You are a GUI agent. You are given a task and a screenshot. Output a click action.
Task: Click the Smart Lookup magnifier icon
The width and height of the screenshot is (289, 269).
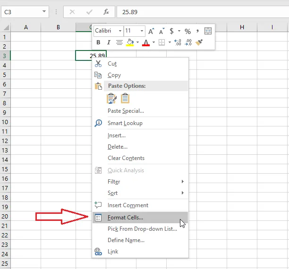[x=98, y=123]
